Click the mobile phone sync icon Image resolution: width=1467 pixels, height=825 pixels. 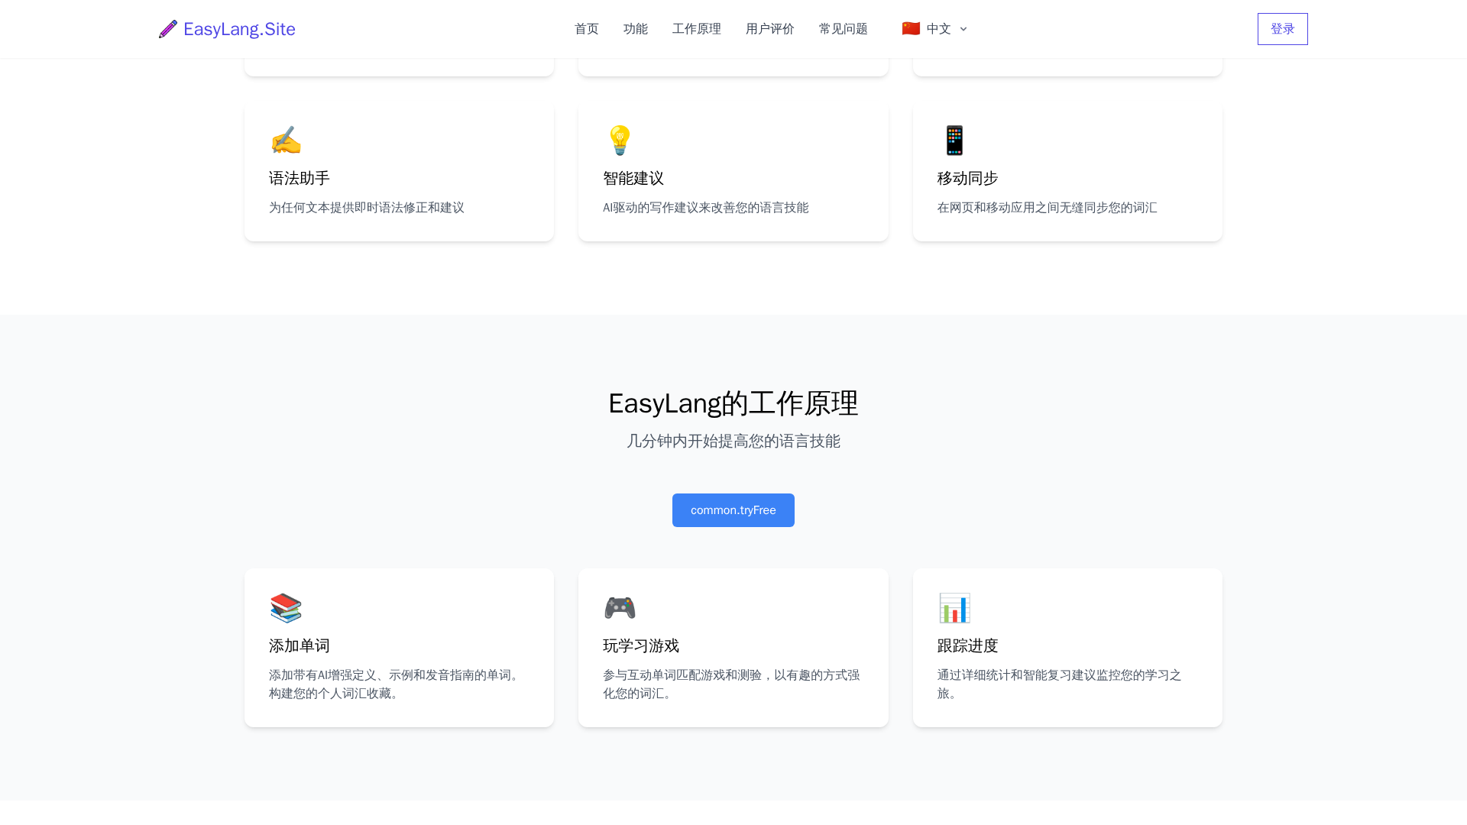[954, 141]
